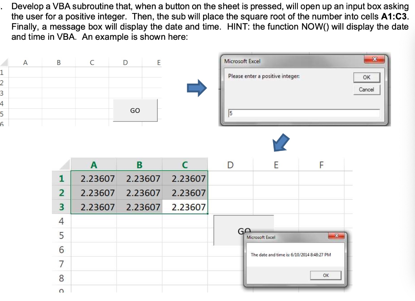This screenshot has width=415, height=301.
Task: Close the date and time message box
Action: click(x=336, y=235)
